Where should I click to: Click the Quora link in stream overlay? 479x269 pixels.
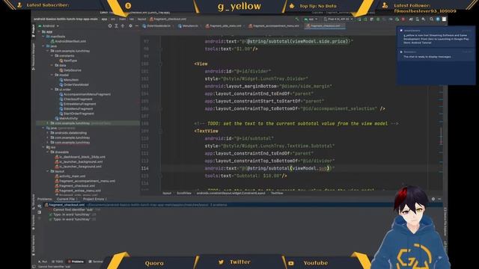[154, 263]
